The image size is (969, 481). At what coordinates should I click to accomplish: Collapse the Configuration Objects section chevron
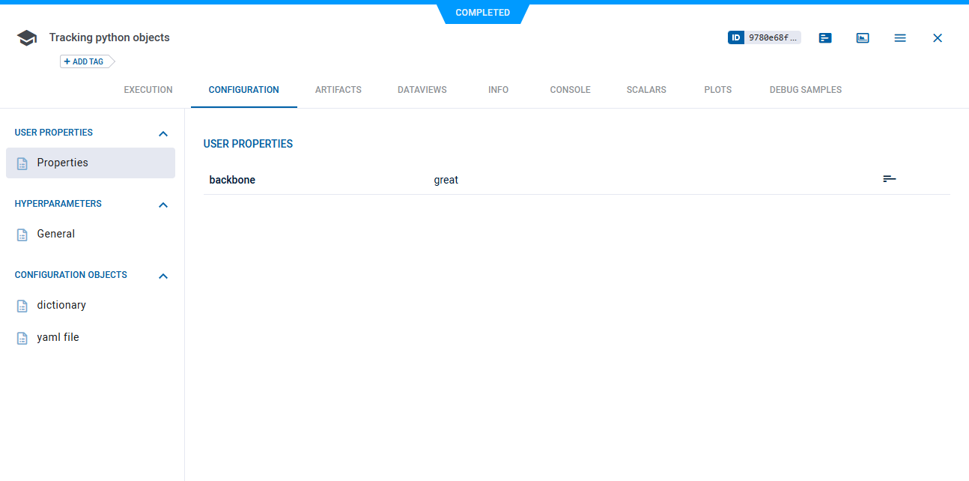pos(163,276)
